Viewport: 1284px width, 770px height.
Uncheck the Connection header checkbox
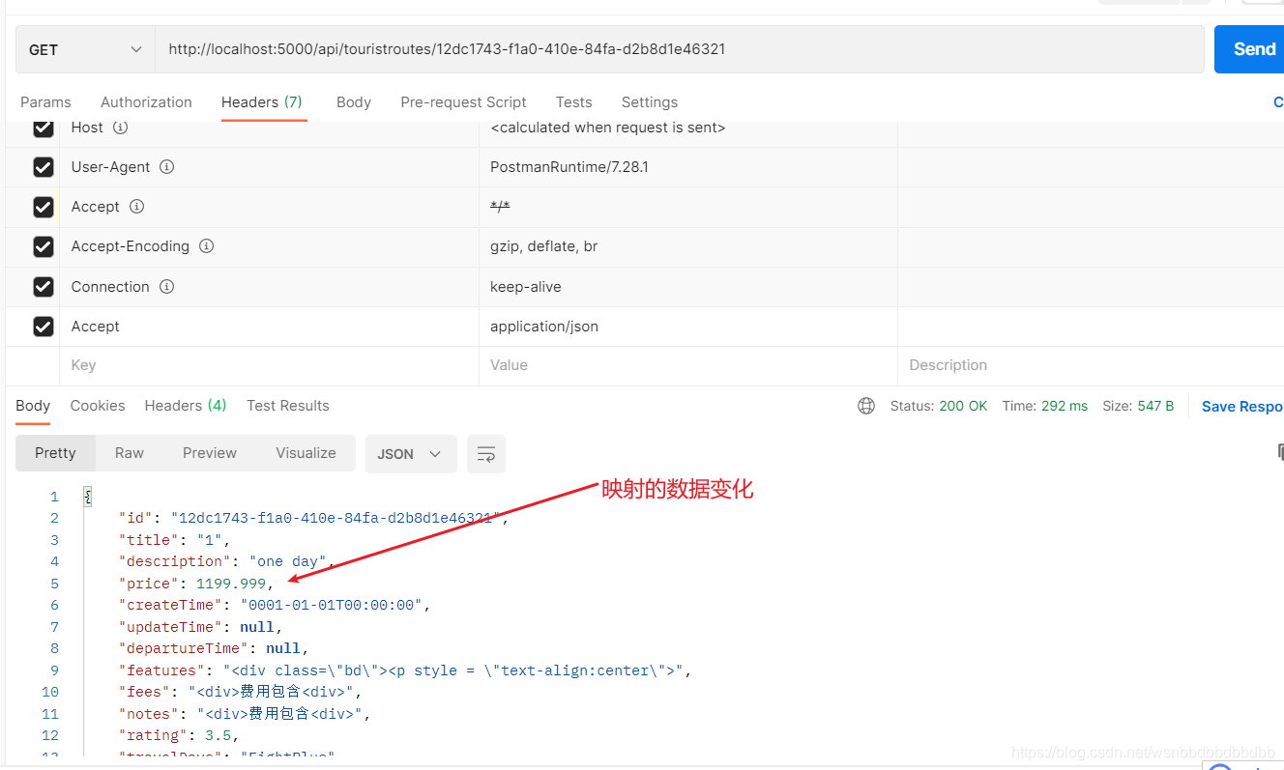click(x=43, y=287)
